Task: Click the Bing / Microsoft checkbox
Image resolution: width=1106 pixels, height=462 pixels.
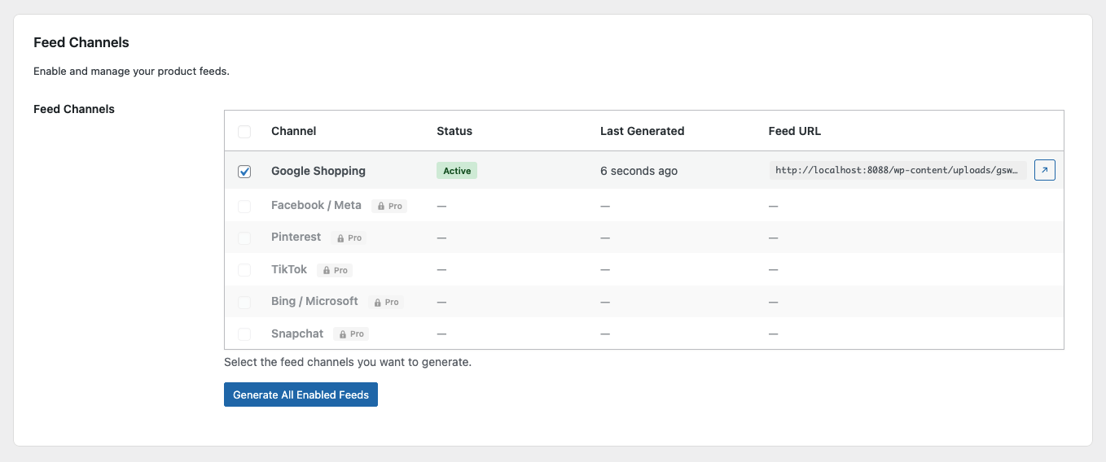Action: point(244,302)
